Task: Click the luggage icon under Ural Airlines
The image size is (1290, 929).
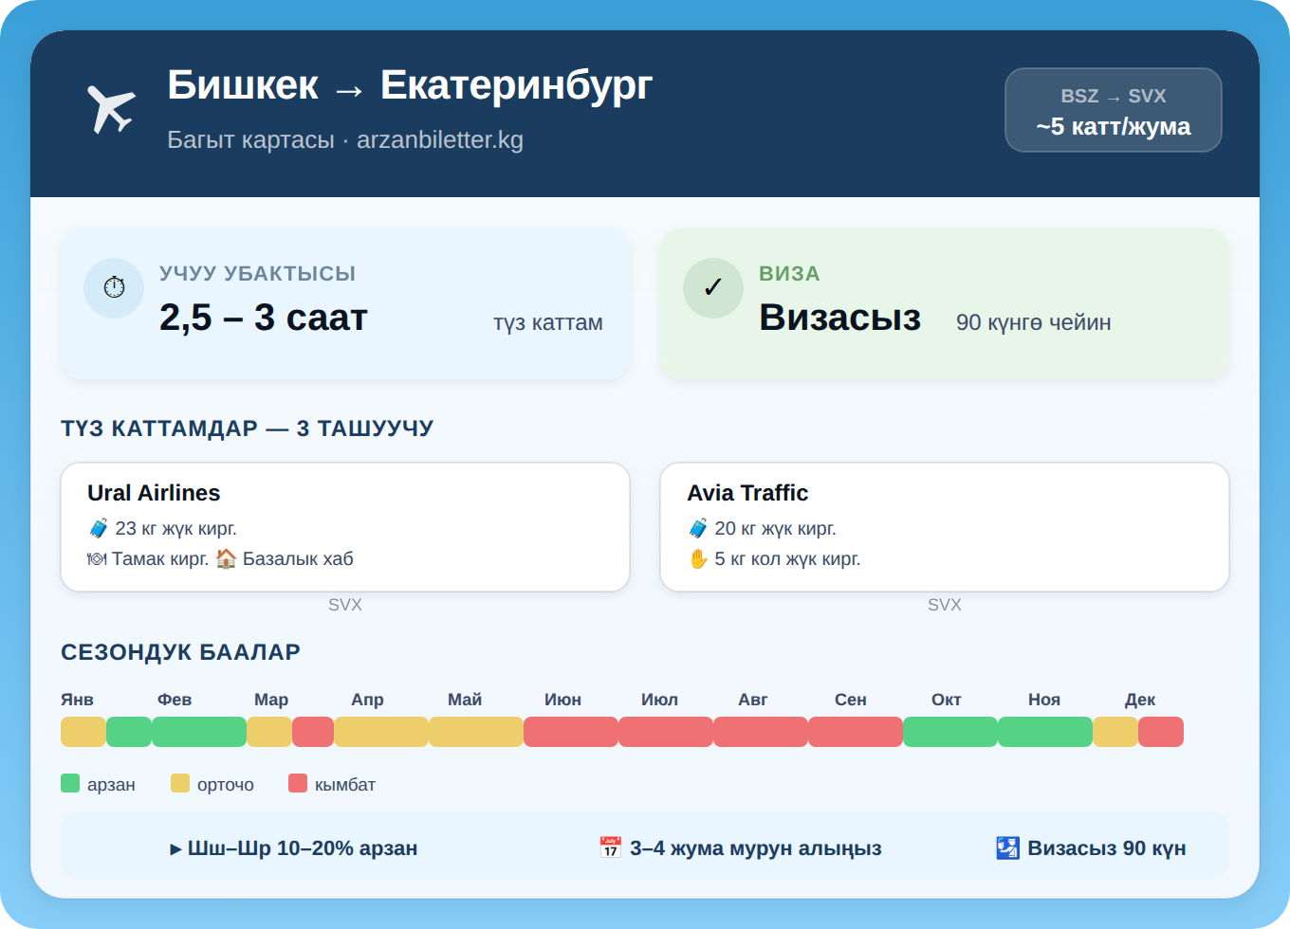Action: click(x=99, y=527)
